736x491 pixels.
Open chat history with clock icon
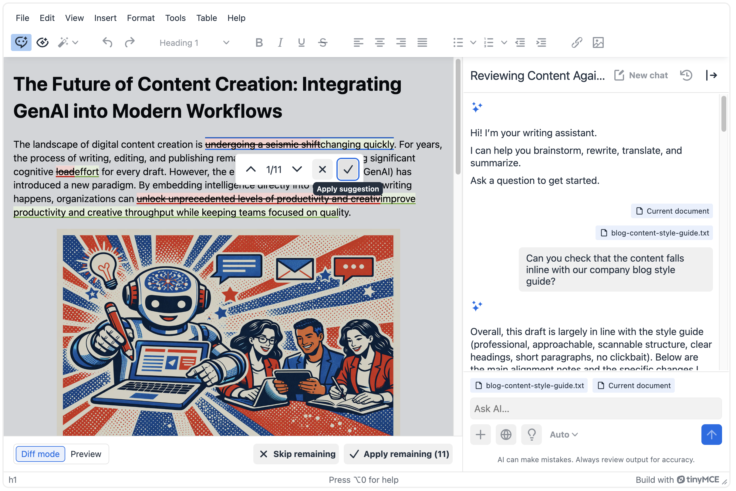[686, 76]
